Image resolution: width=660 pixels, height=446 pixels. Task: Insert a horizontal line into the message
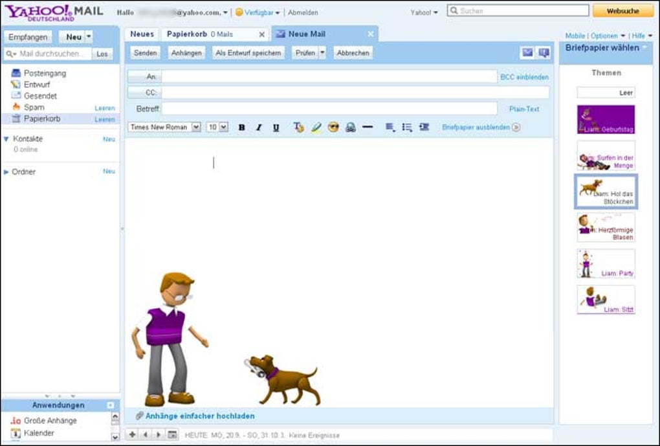[x=366, y=128]
